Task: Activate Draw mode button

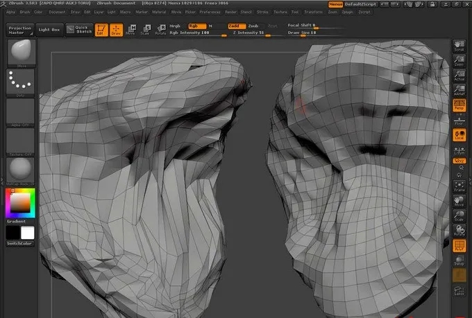Action: point(116,29)
